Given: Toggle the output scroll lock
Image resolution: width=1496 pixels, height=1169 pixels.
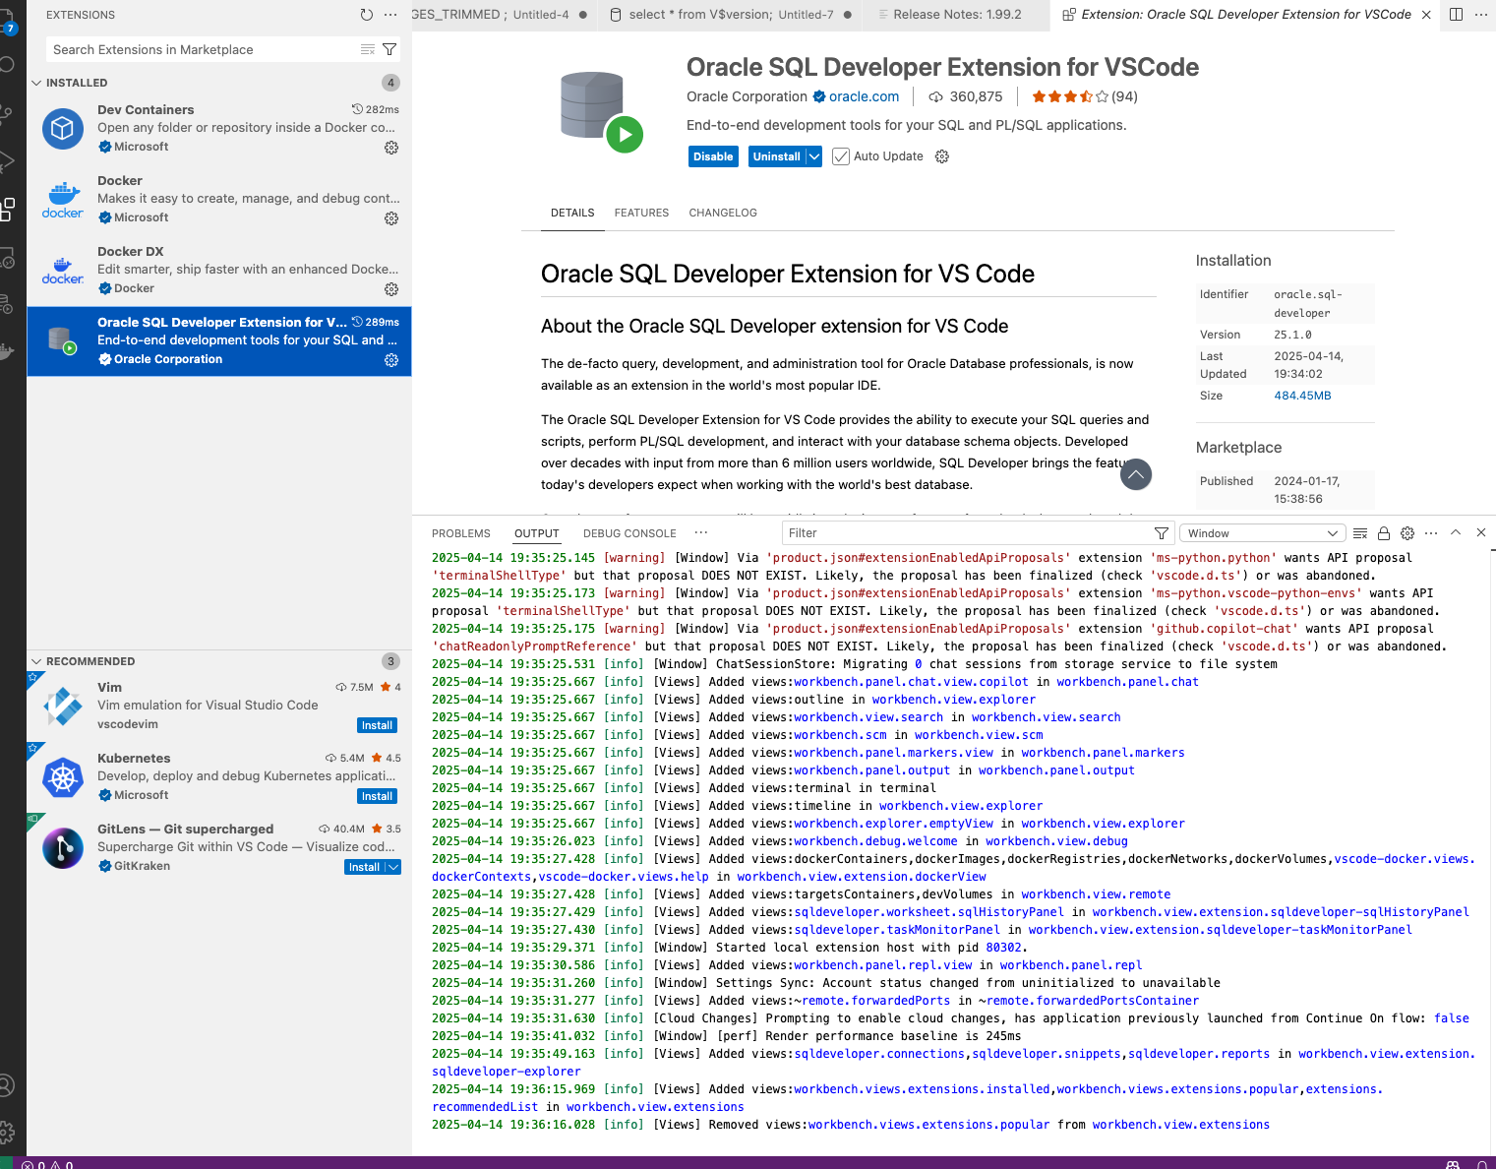Looking at the screenshot, I should point(1384,533).
